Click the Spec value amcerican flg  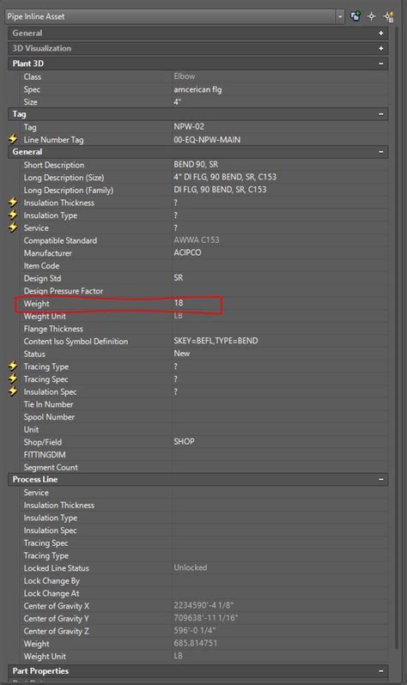(197, 89)
